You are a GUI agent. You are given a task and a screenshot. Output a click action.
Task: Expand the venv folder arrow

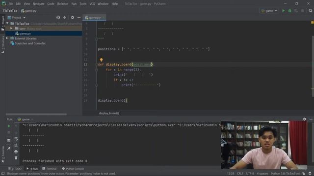[11, 28]
